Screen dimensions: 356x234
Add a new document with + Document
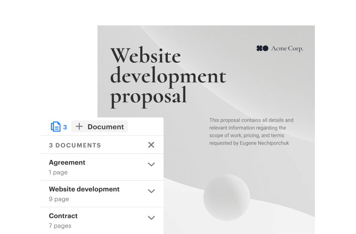click(100, 127)
